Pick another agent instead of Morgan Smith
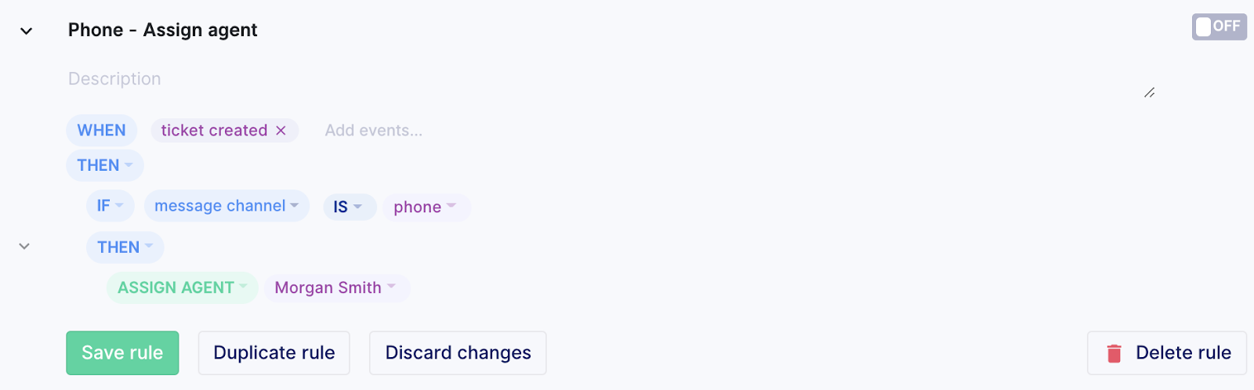The height and width of the screenshot is (390, 1254). (337, 288)
